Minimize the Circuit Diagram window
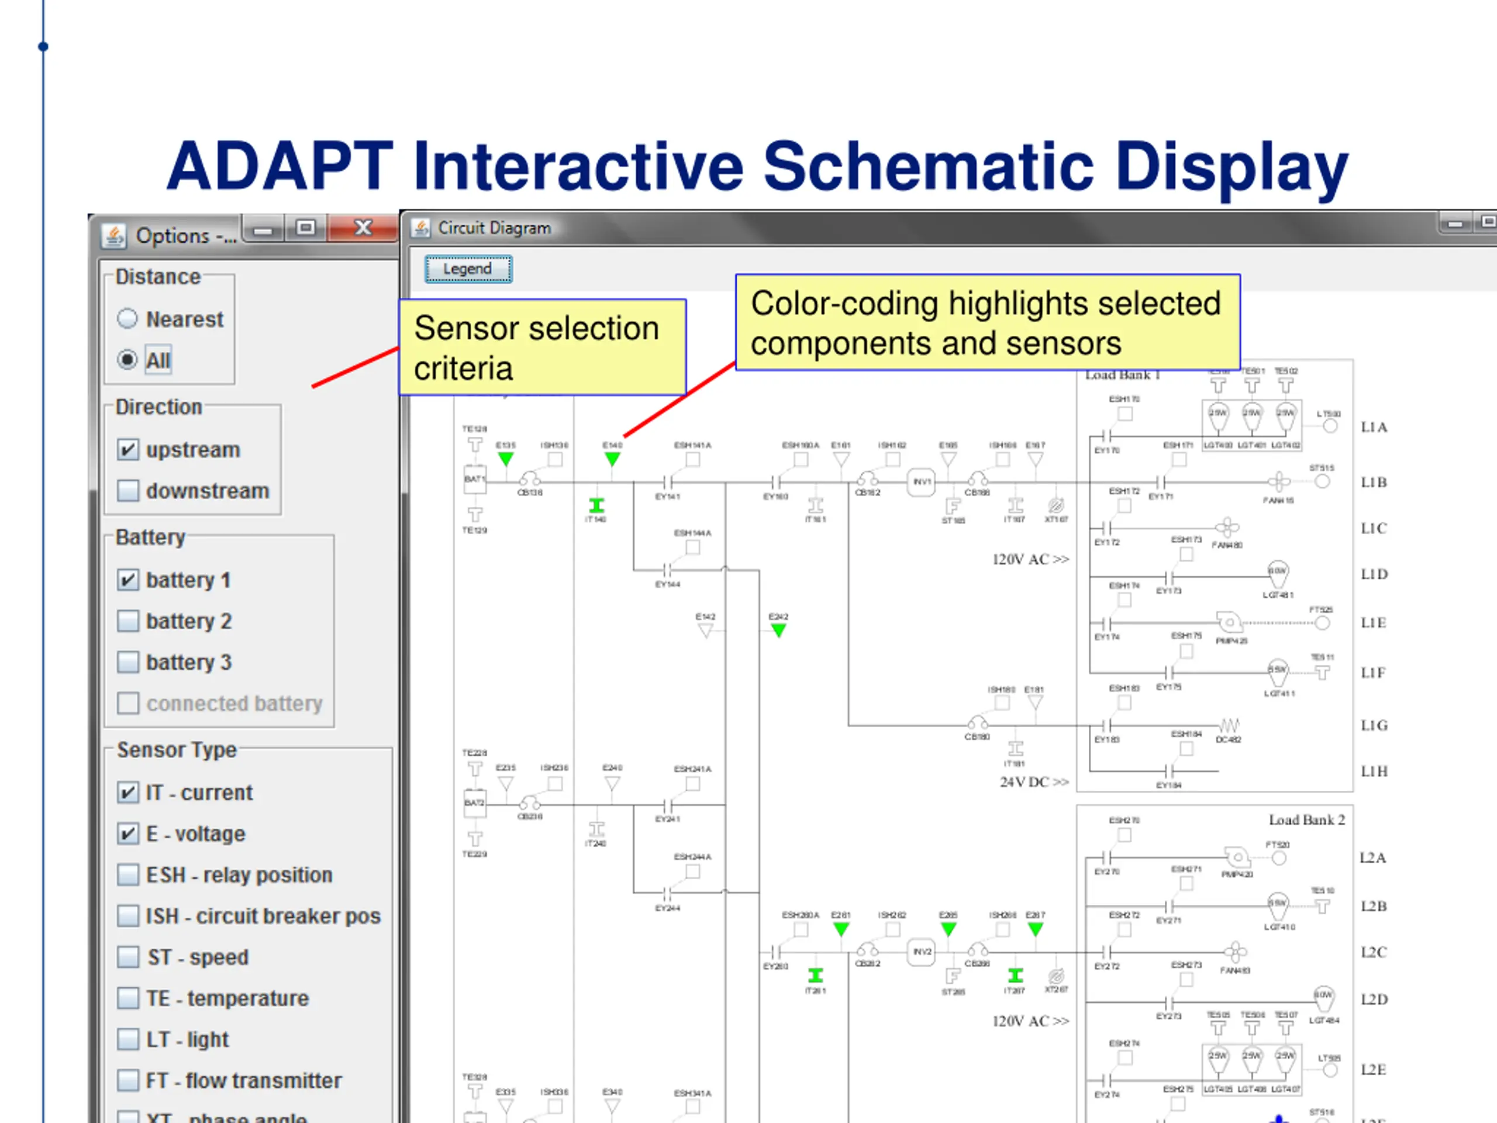The height and width of the screenshot is (1123, 1497). (x=1455, y=223)
